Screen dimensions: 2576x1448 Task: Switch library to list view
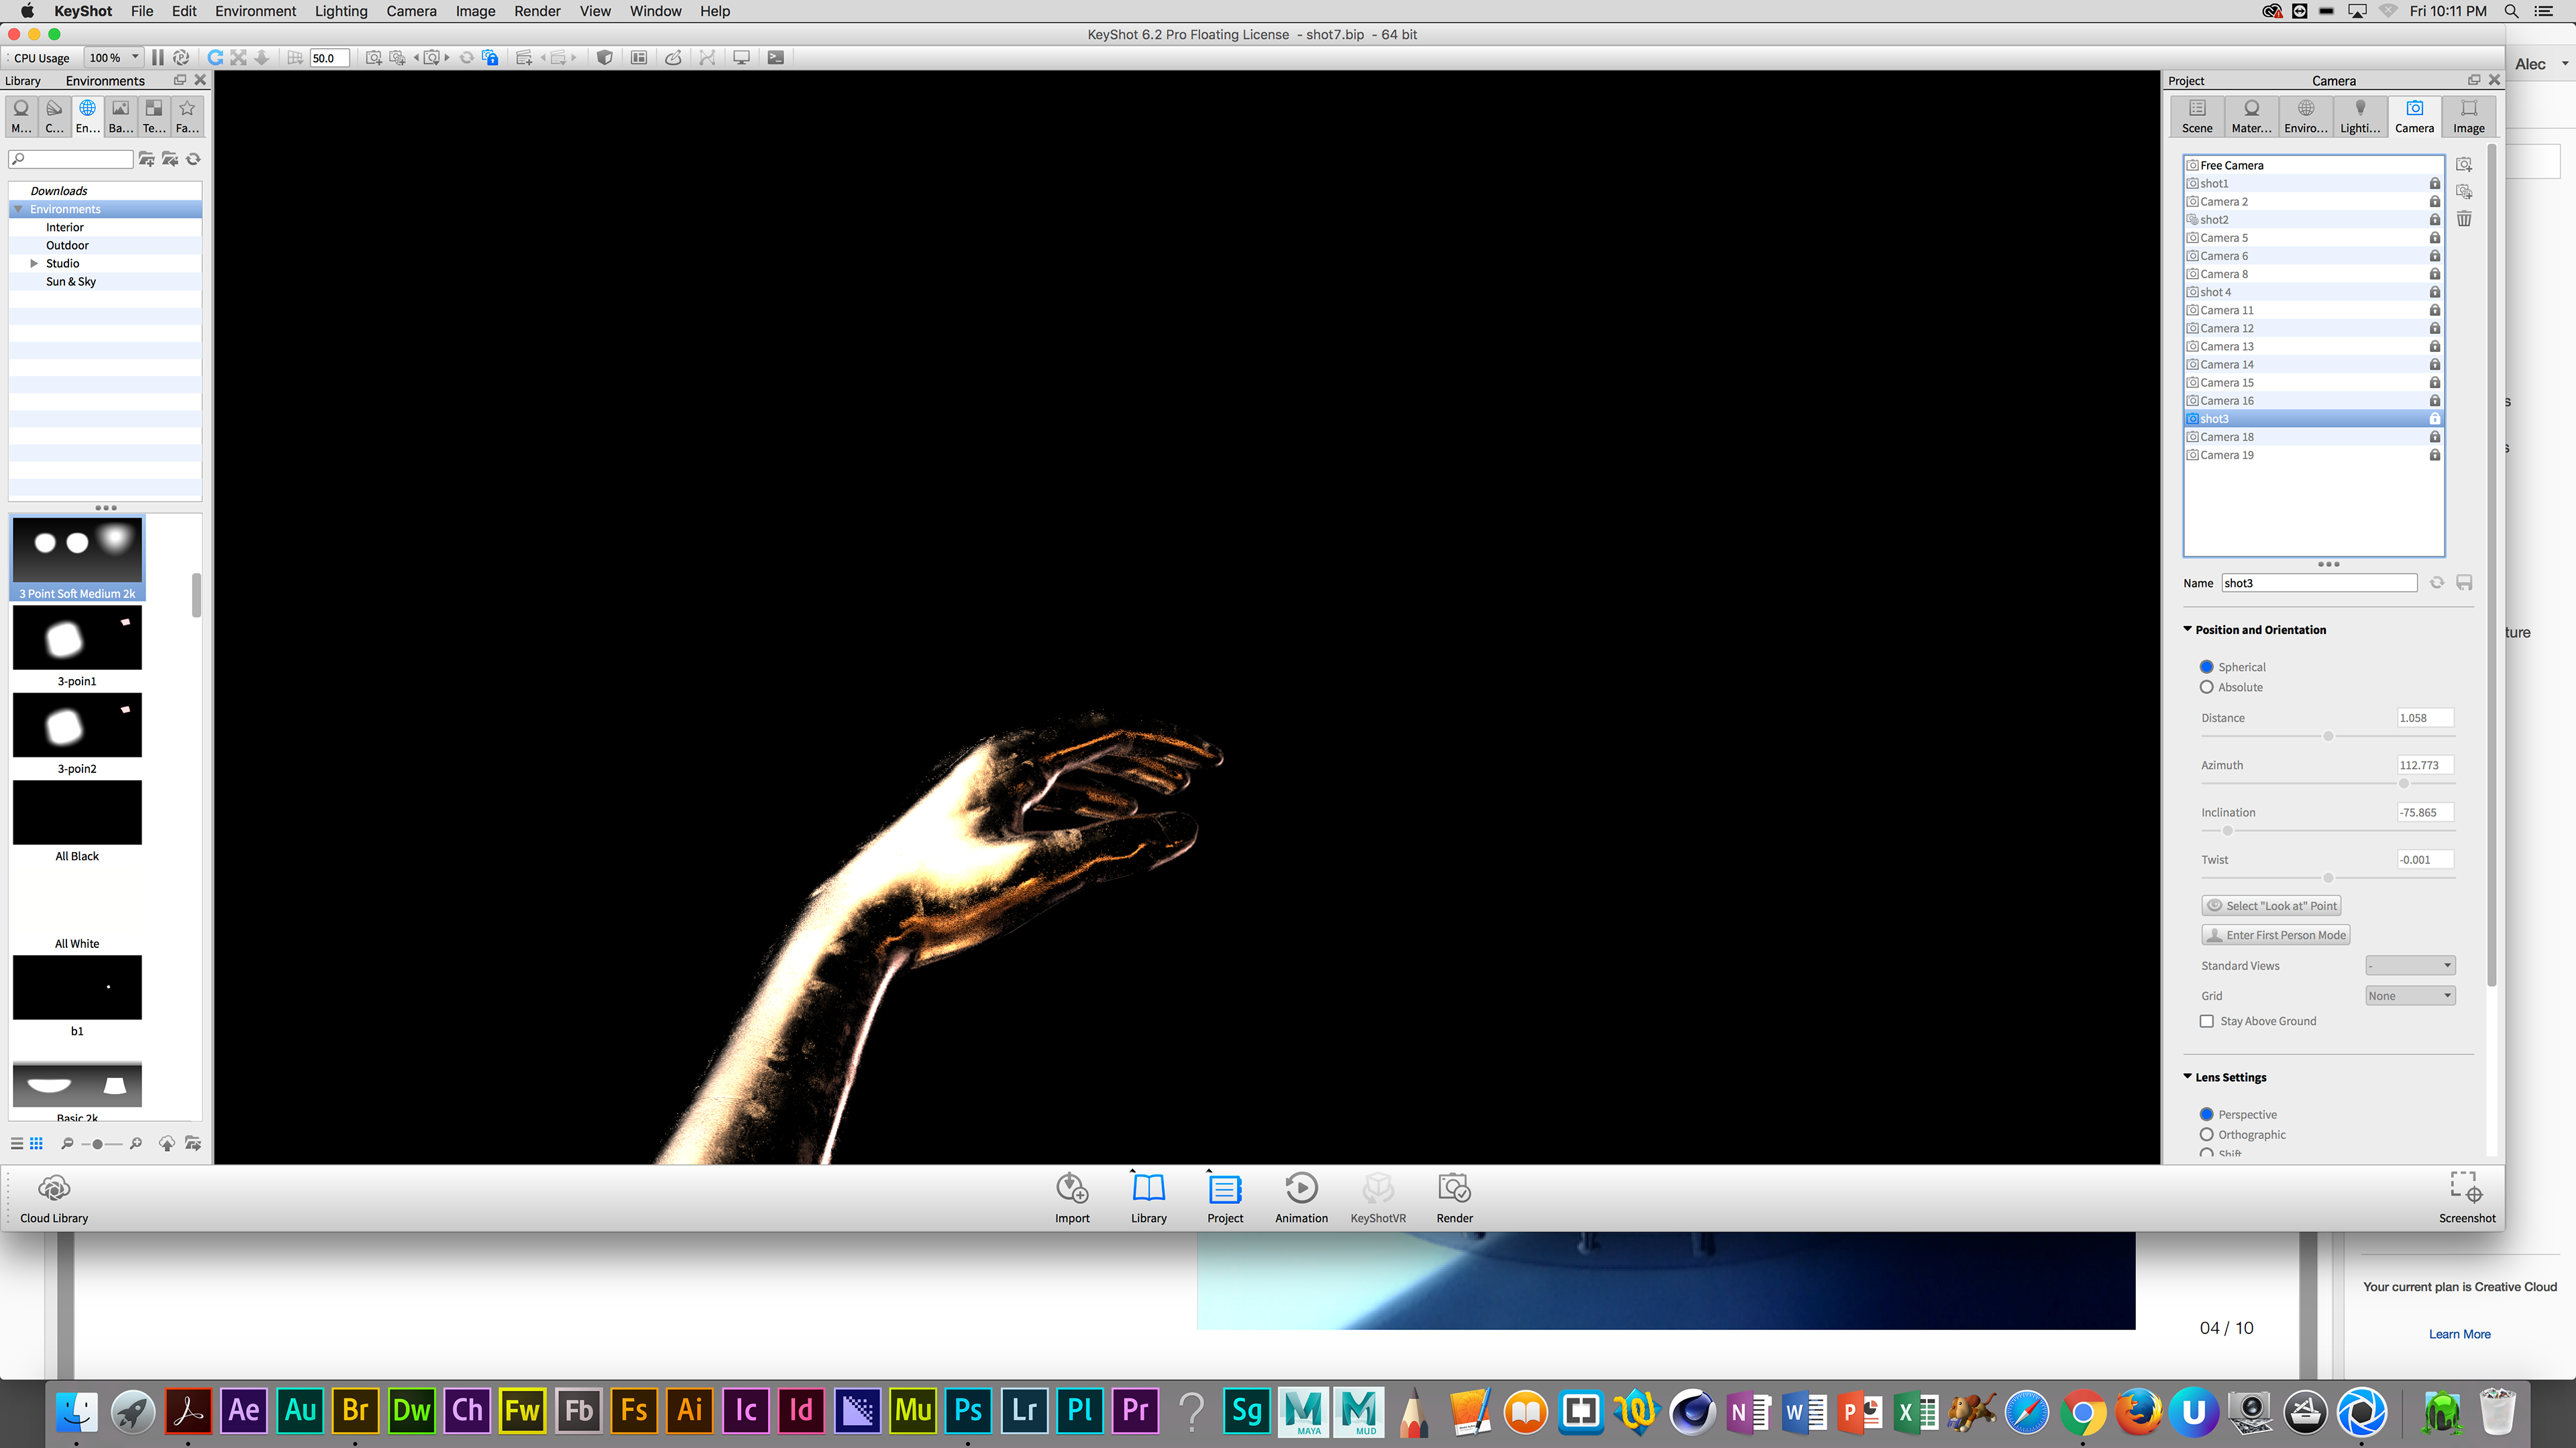click(17, 1143)
